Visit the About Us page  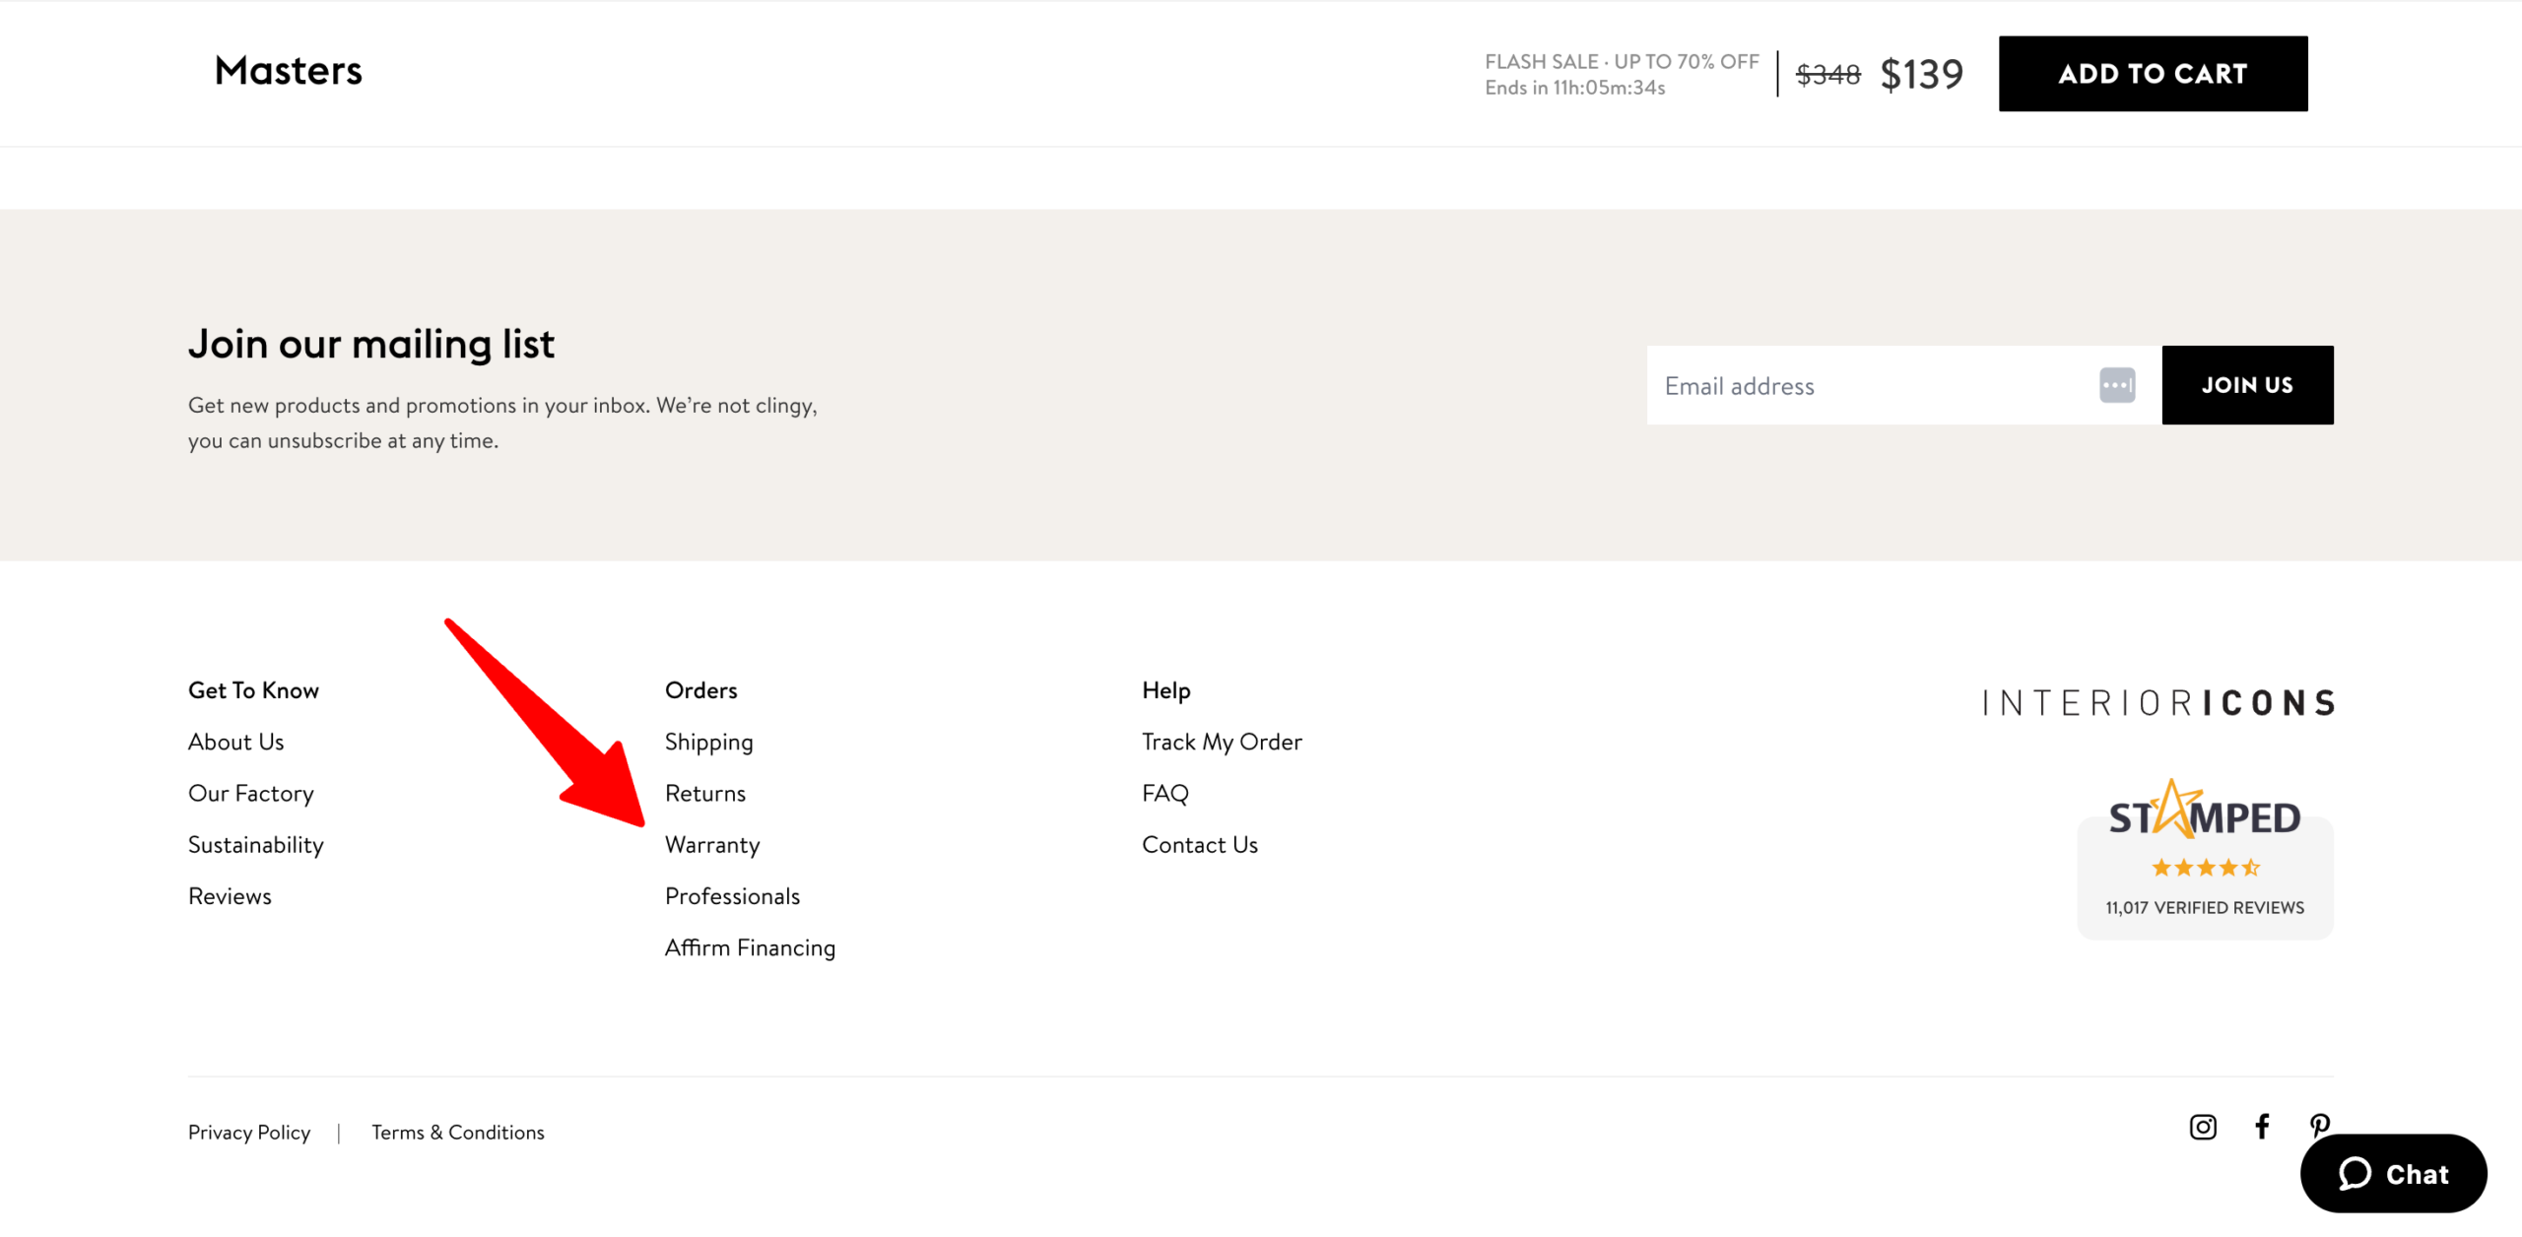[235, 742]
